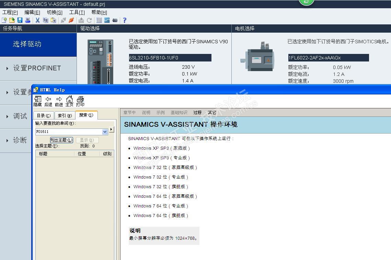Click the 章节中 help link
The height and width of the screenshot is (260, 391).
click(x=129, y=113)
